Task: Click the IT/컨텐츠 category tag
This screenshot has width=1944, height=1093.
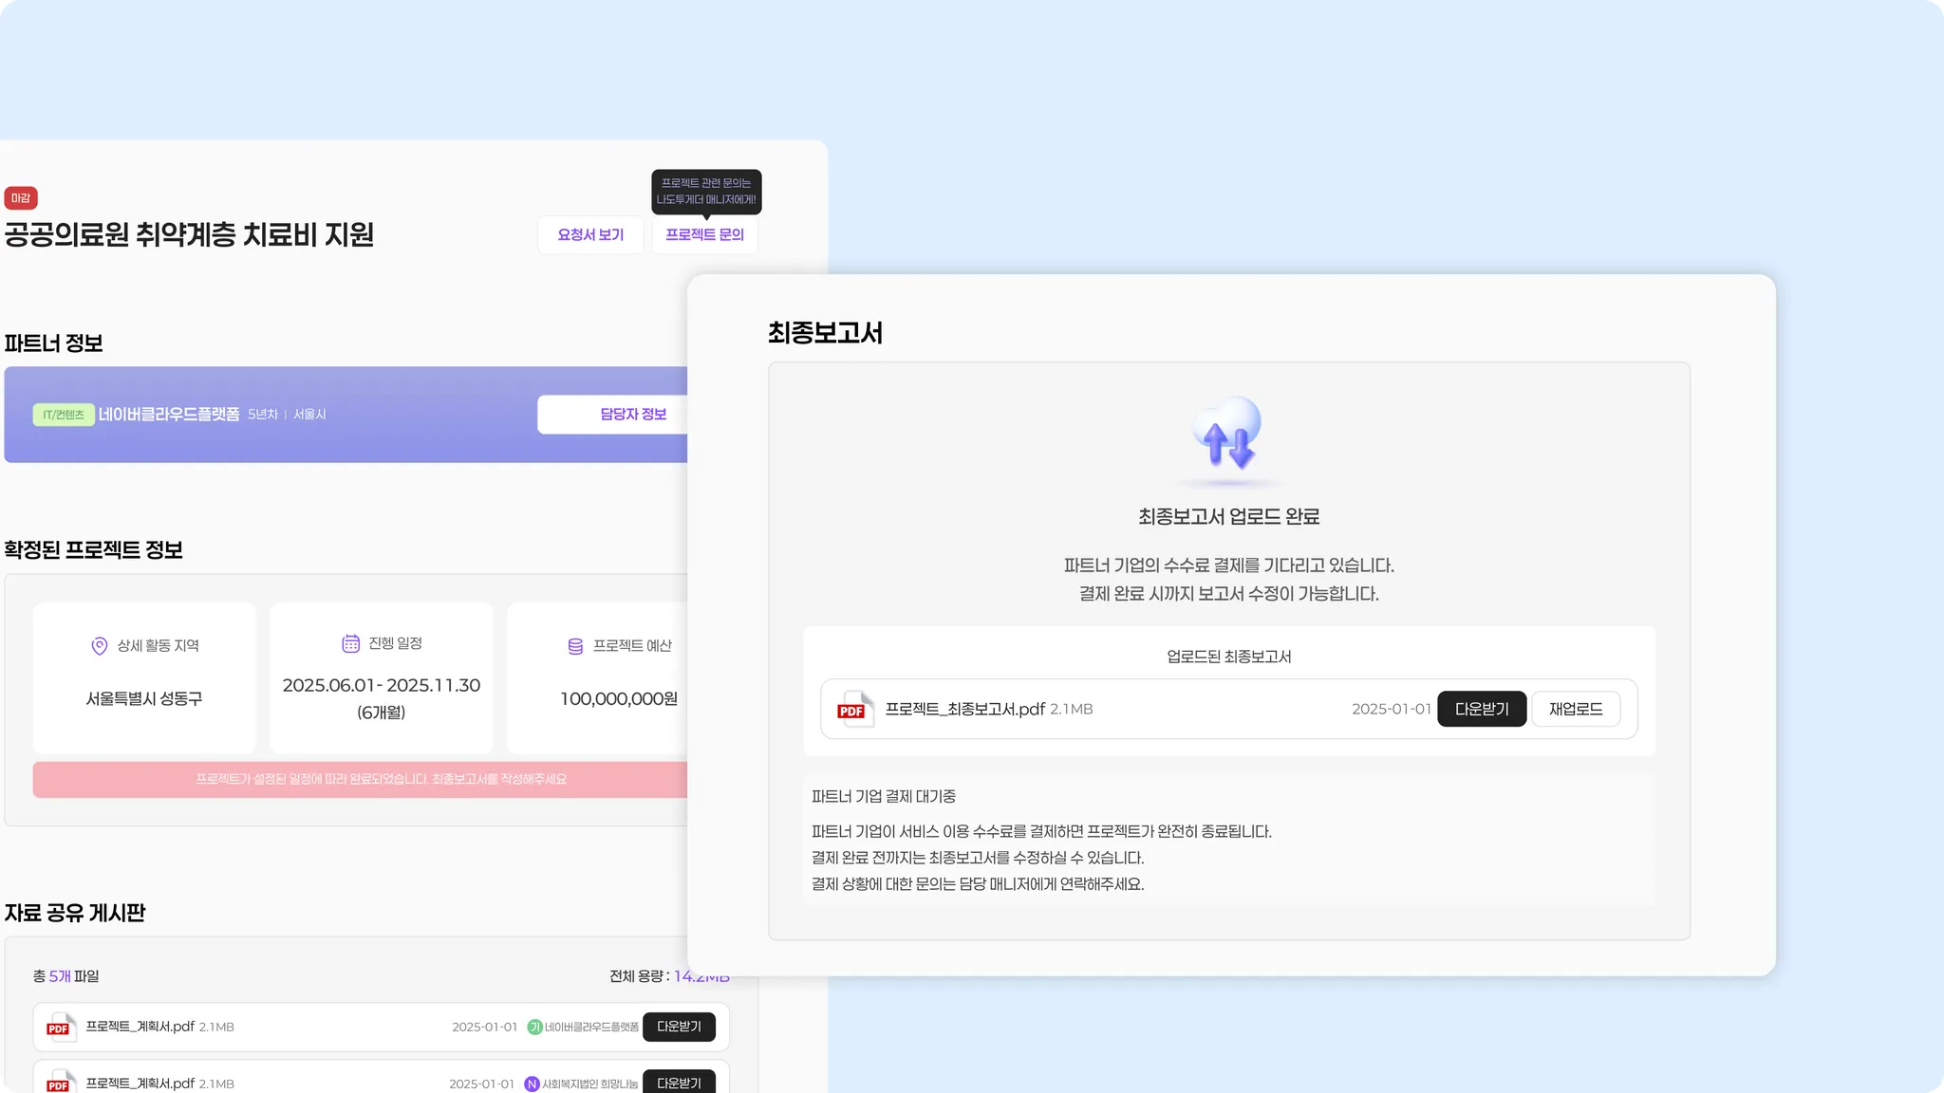Action: [64, 415]
